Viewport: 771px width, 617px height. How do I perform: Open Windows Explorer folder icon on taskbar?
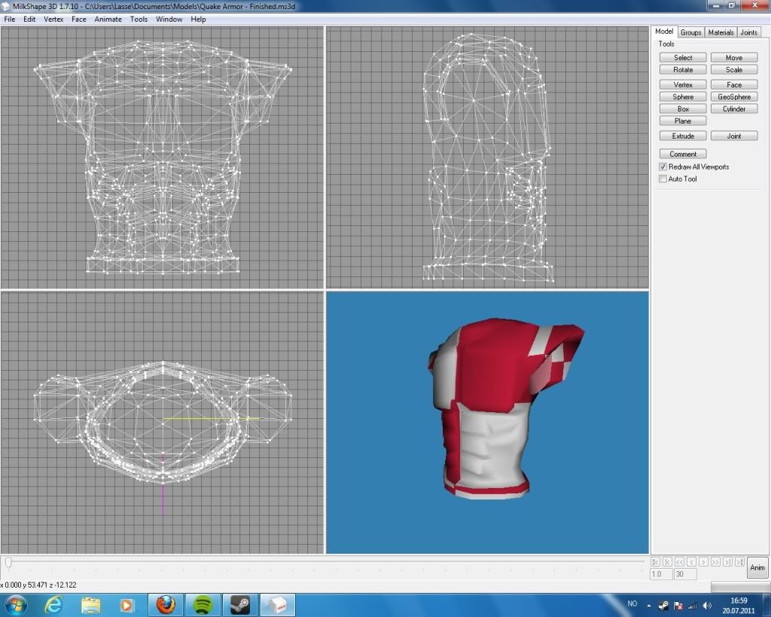pos(90,605)
